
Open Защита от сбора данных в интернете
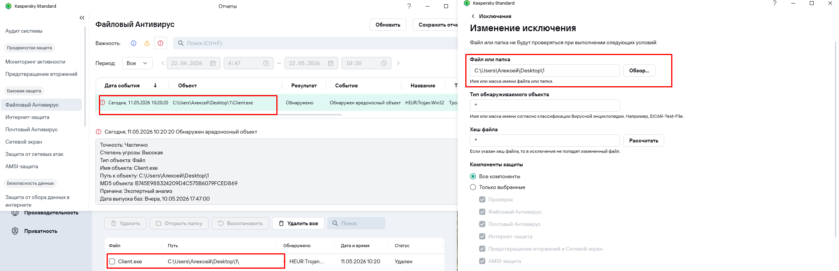click(x=37, y=201)
